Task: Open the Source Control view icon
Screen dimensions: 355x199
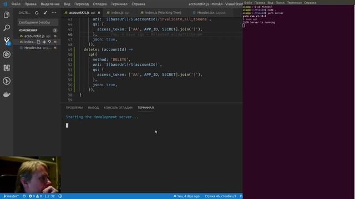Action: coord(7,41)
